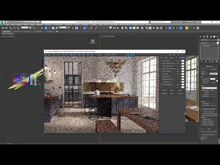Click Save button in Corona frame buffer
Viewport: 220px width, 165px height.
[x=48, y=55]
